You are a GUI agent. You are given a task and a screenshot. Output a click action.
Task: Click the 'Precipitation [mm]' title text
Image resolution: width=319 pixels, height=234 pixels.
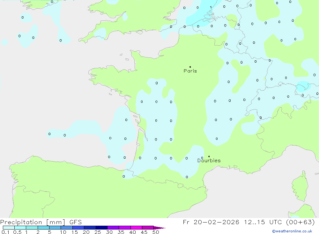point(33,222)
